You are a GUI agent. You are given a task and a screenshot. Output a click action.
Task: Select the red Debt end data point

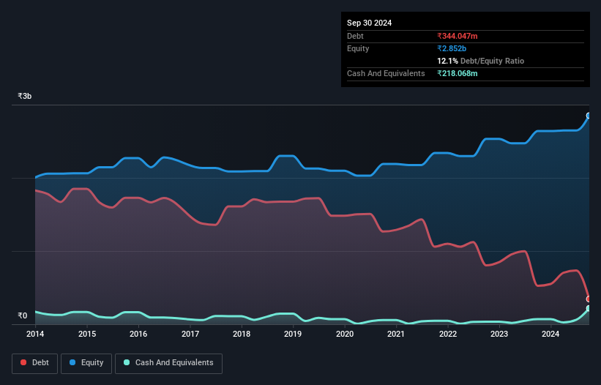coord(589,299)
